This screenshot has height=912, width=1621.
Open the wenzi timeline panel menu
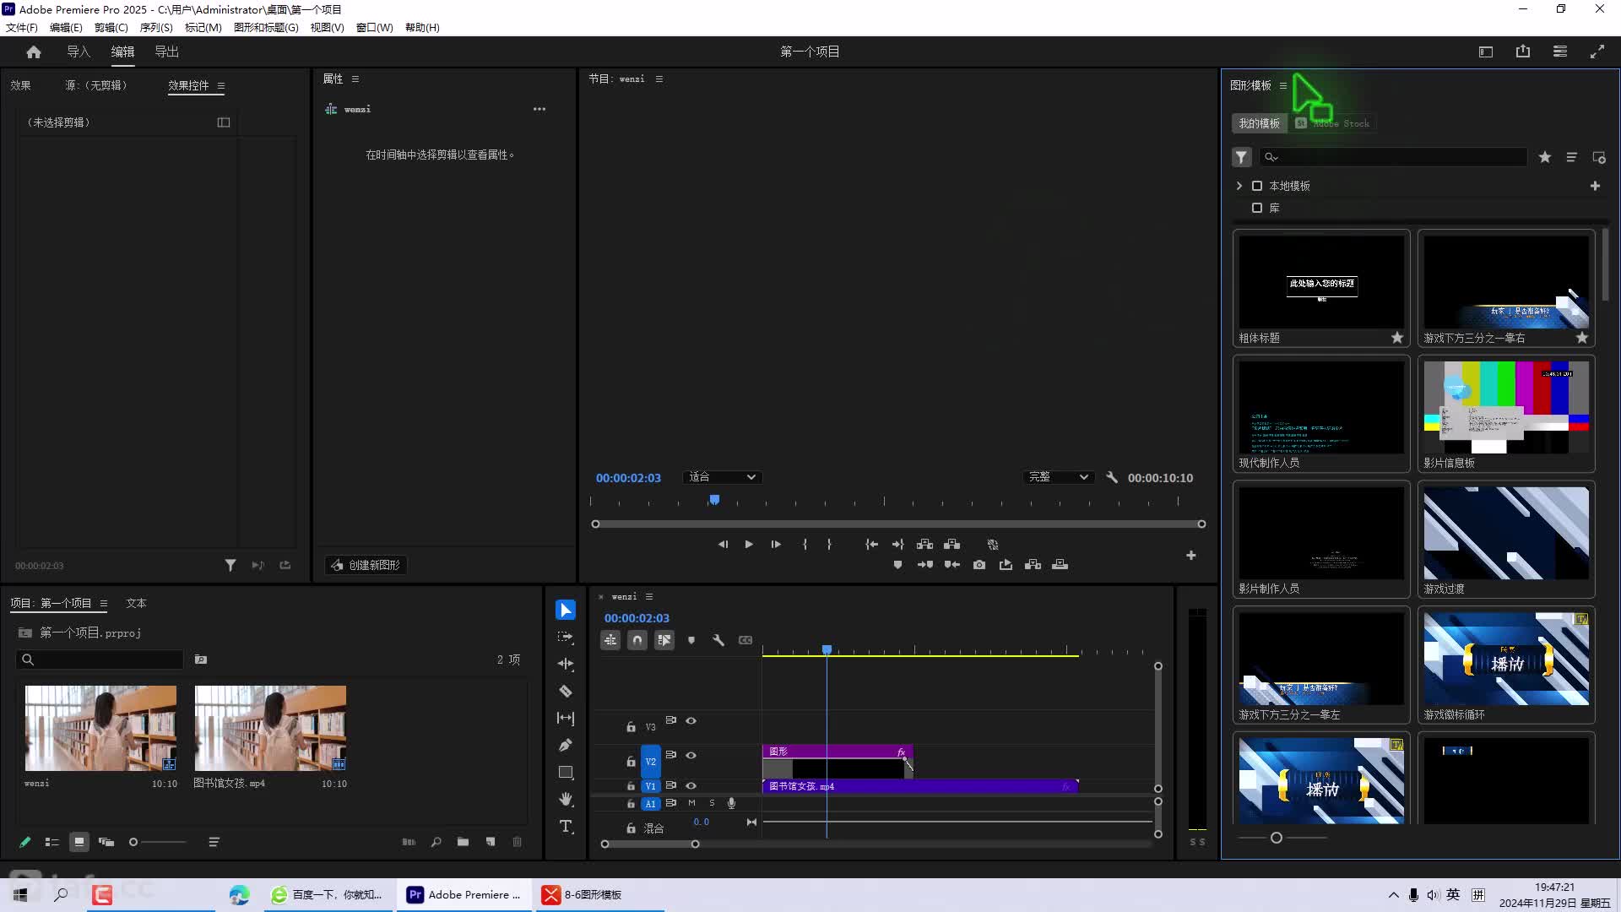[x=649, y=596]
